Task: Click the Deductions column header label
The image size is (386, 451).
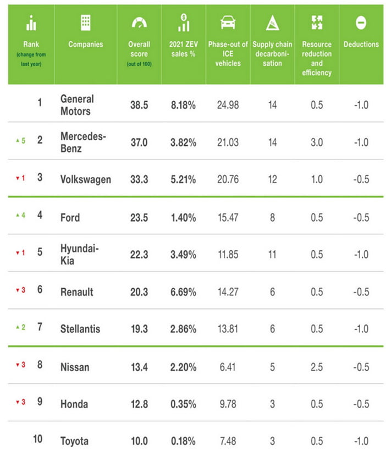Action: (x=361, y=45)
